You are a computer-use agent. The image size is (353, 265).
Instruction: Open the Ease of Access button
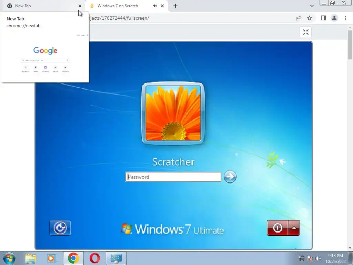60,228
